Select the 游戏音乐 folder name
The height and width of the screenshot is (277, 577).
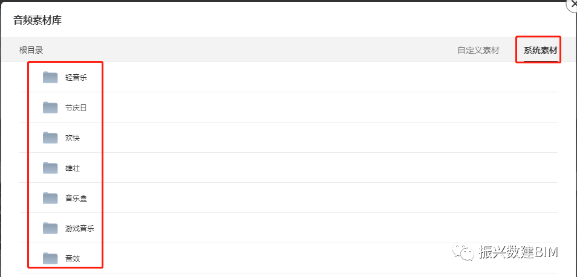pos(80,229)
